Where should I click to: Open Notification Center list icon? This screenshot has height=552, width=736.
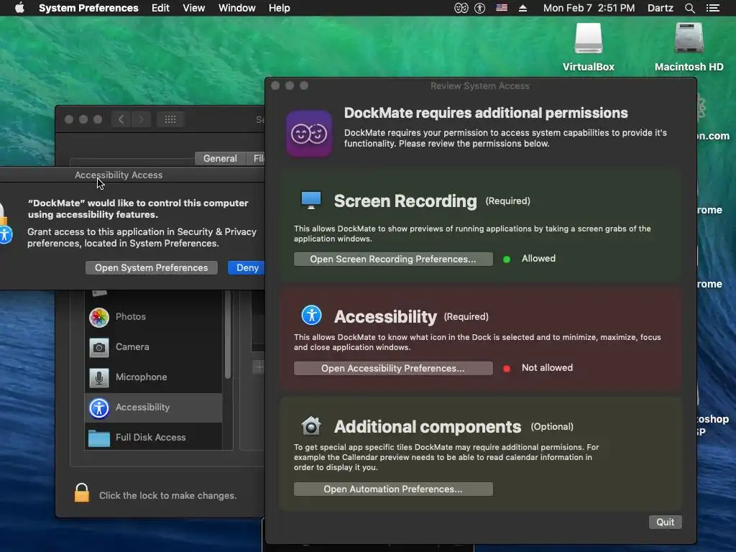(x=713, y=8)
